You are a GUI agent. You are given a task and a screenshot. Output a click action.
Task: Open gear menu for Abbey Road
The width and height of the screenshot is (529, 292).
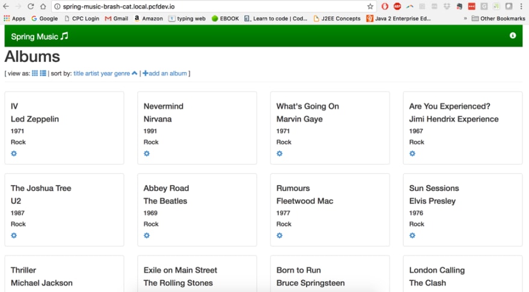(147, 236)
